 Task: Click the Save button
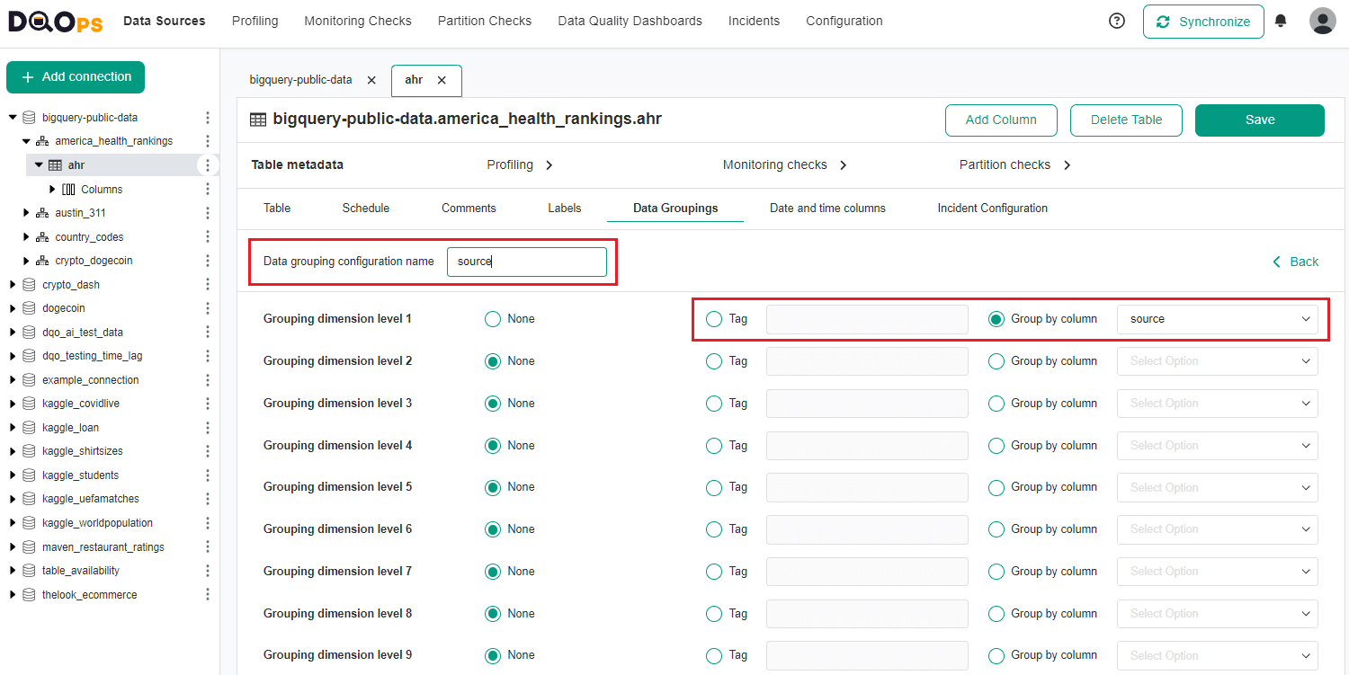[1259, 120]
